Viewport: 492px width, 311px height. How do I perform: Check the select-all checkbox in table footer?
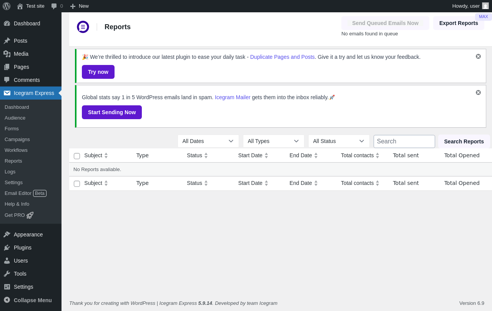click(x=77, y=184)
